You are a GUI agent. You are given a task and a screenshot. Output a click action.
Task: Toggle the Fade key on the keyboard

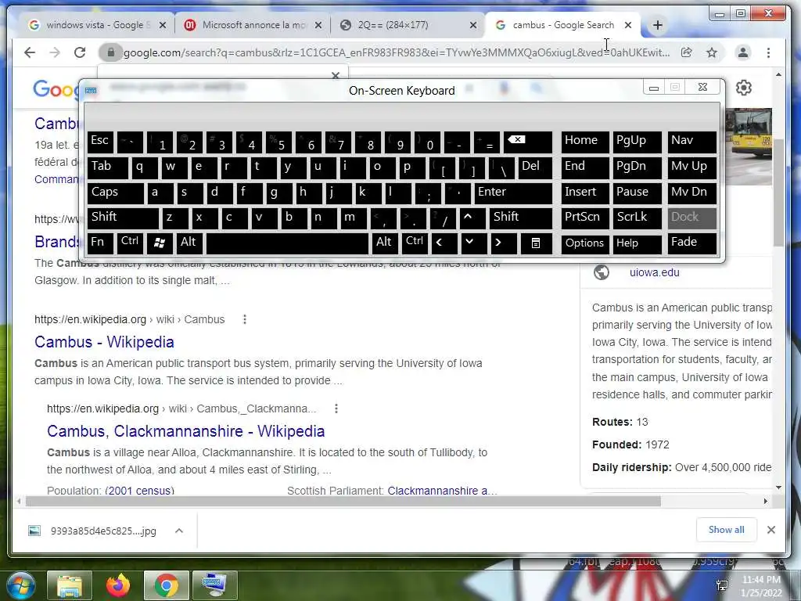click(x=691, y=243)
